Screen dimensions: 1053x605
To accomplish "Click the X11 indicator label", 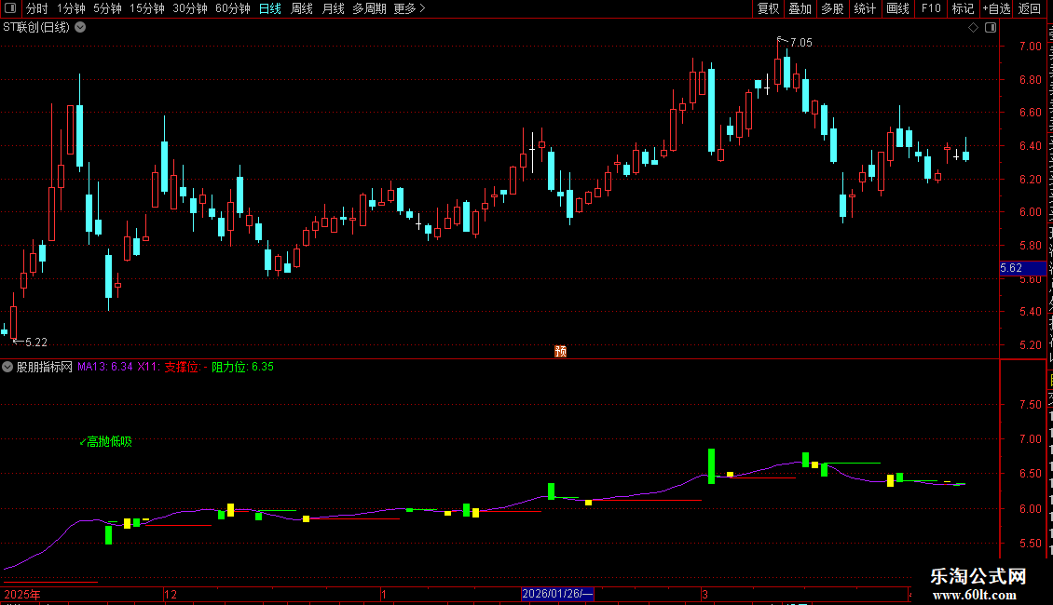I will pos(148,367).
